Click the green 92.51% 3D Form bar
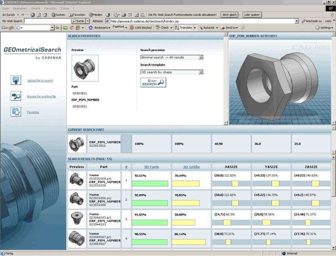The width and height of the screenshot is (336, 256). [150, 183]
